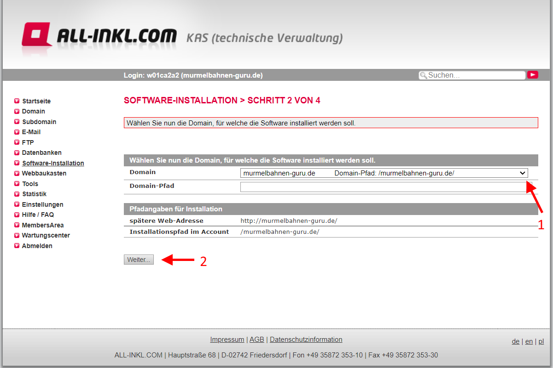The height and width of the screenshot is (368, 553).
Task: Open E-Mail in the sidebar
Action: 31,132
